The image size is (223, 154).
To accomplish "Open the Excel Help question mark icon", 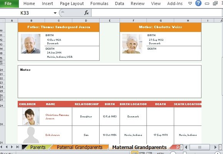I will click(x=198, y=3).
